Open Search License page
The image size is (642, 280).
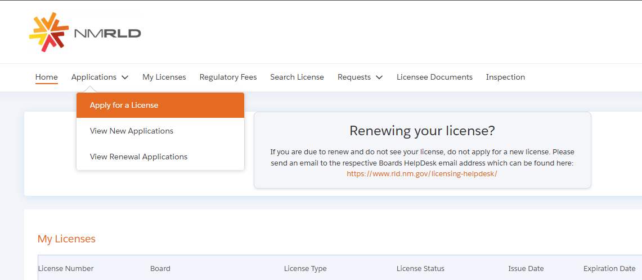point(297,77)
